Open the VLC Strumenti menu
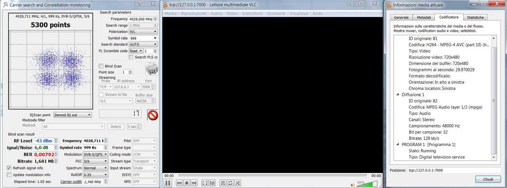Screen dimensions: 507x188 click(x=276, y=13)
